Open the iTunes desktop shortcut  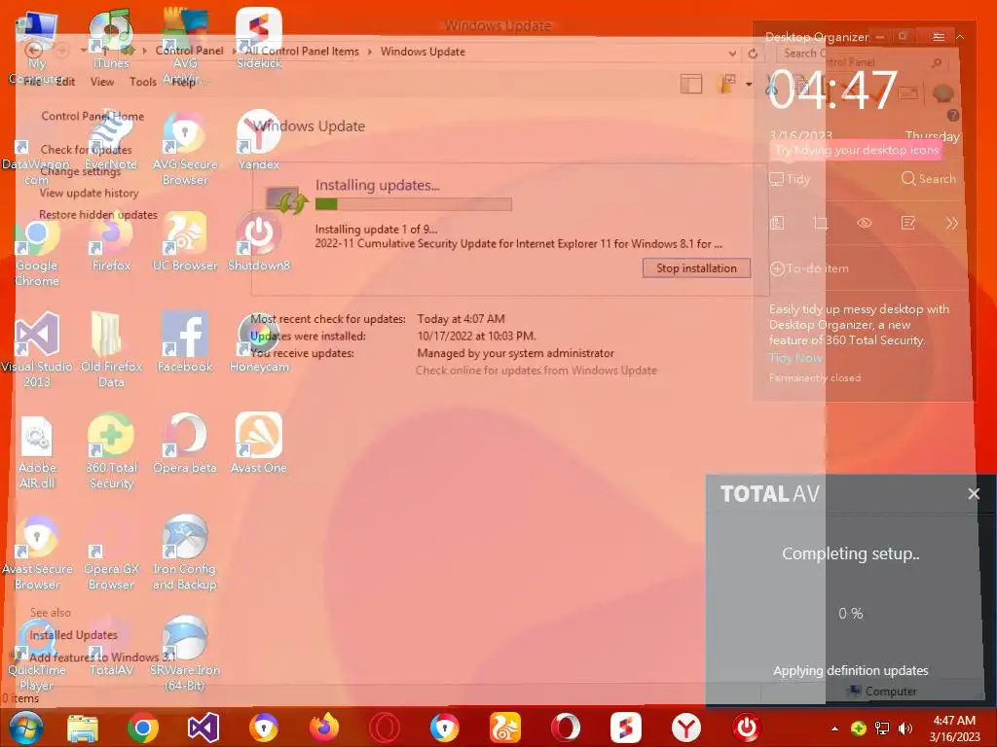point(111,38)
